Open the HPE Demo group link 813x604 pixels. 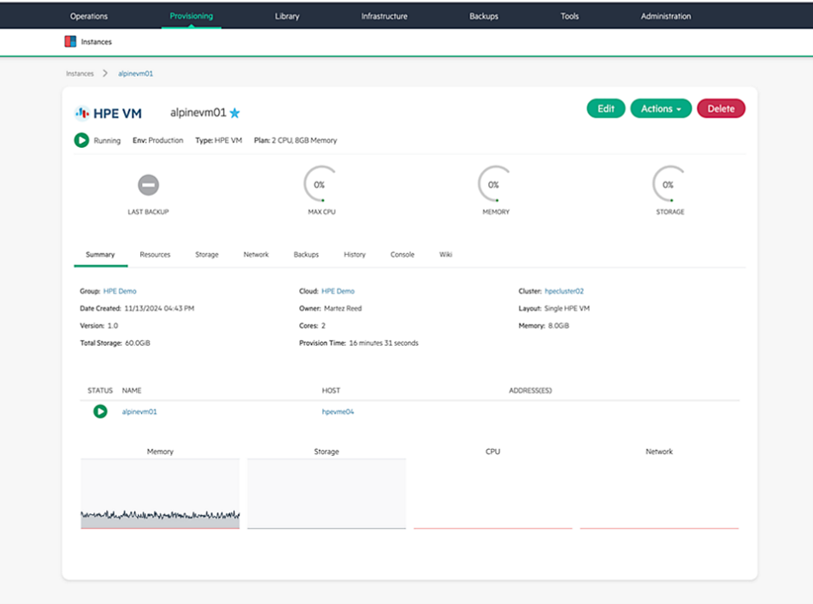[x=120, y=291]
